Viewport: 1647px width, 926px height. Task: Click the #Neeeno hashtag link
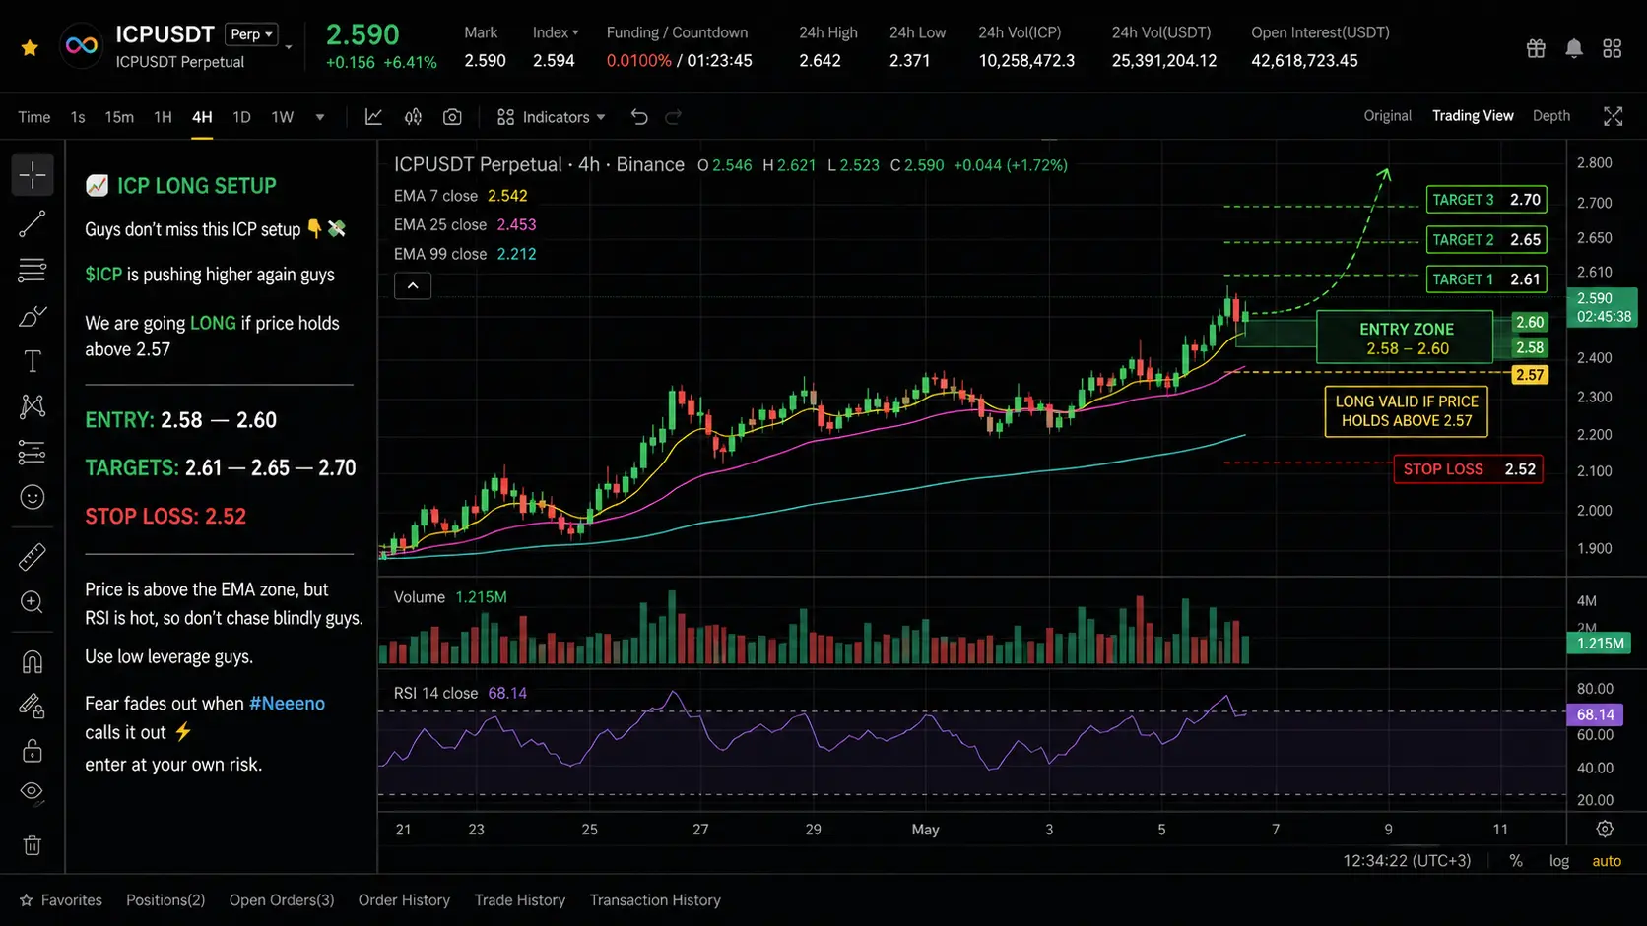pos(287,704)
